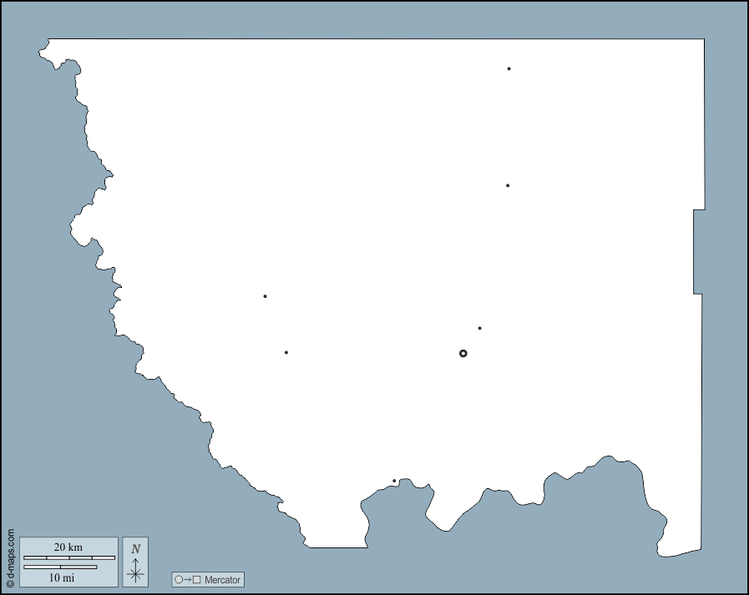The width and height of the screenshot is (749, 595).
Task: Click the ringed capital city marker
Action: coord(463,354)
